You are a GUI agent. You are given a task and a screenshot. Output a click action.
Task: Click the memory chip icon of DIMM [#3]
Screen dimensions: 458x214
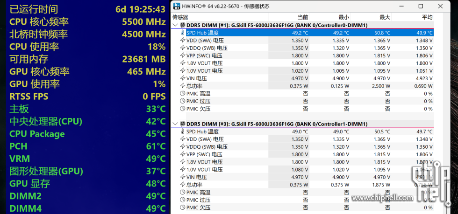point(182,124)
